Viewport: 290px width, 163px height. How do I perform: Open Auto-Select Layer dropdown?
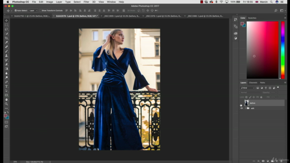coord(33,10)
